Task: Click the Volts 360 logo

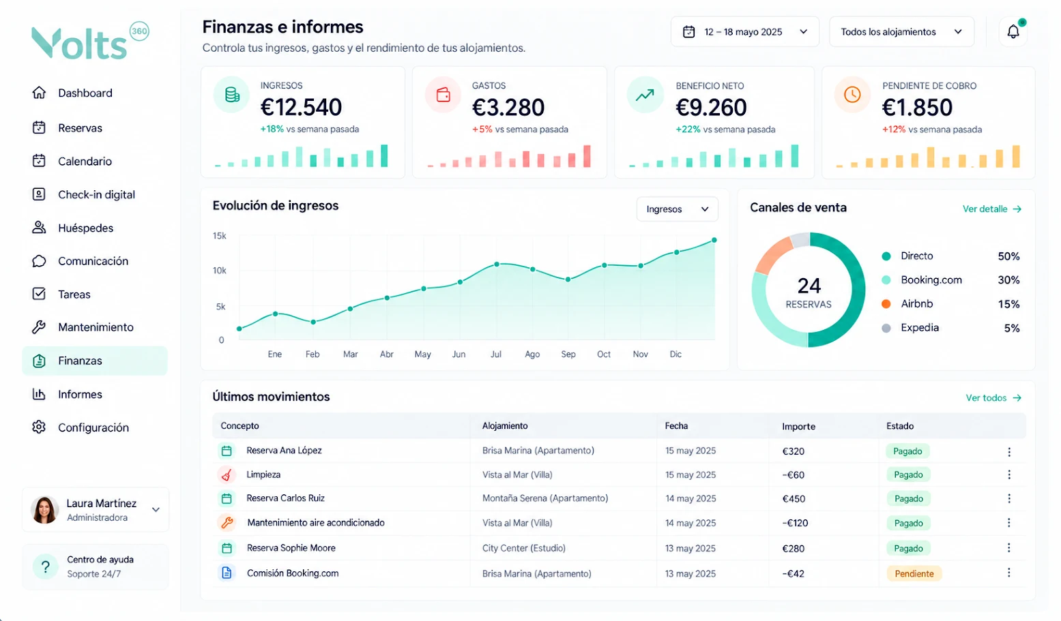Action: pyautogui.click(x=90, y=40)
